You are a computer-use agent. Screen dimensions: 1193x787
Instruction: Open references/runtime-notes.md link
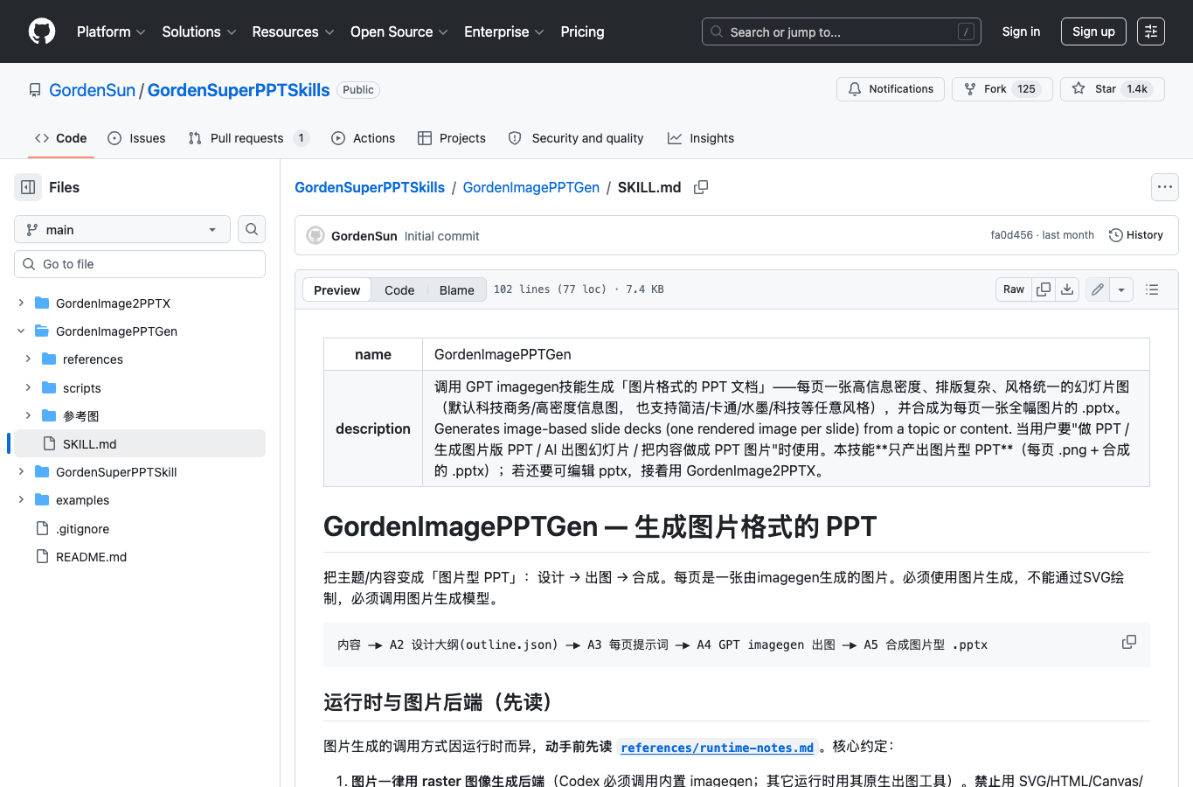point(717,747)
